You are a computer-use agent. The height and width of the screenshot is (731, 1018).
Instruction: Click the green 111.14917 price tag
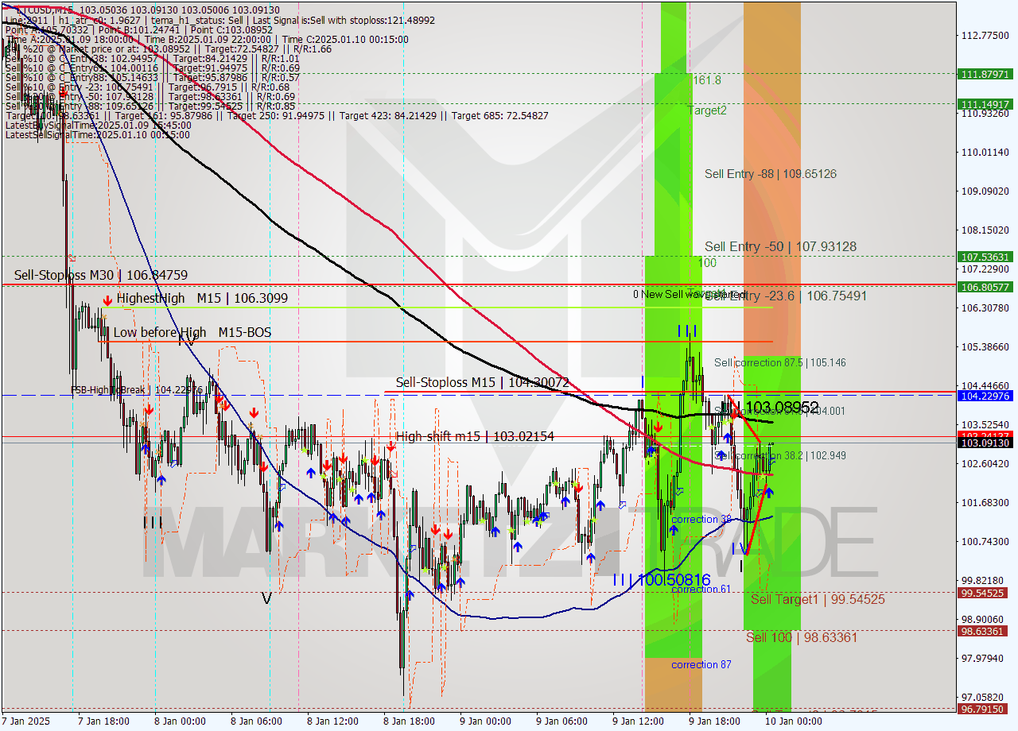(x=986, y=104)
